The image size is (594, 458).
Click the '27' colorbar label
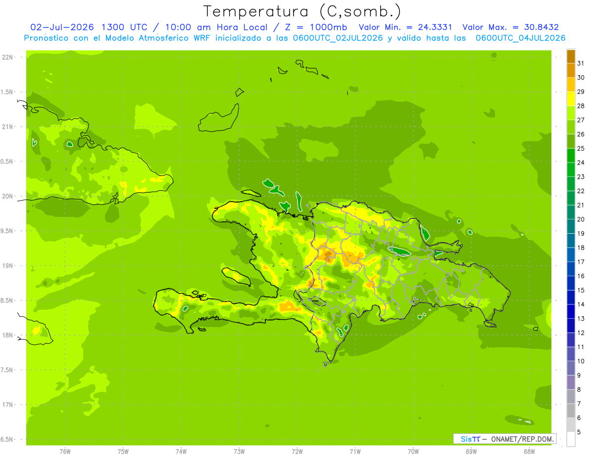pos(581,120)
